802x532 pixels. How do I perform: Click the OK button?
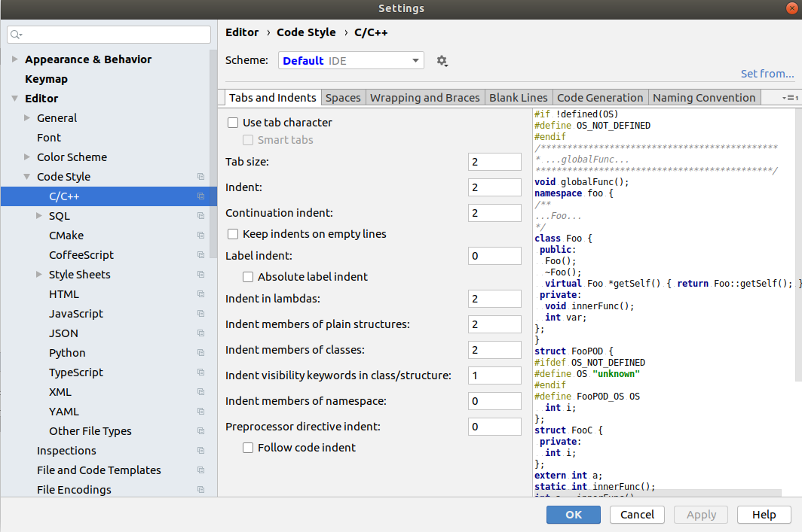pos(574,515)
